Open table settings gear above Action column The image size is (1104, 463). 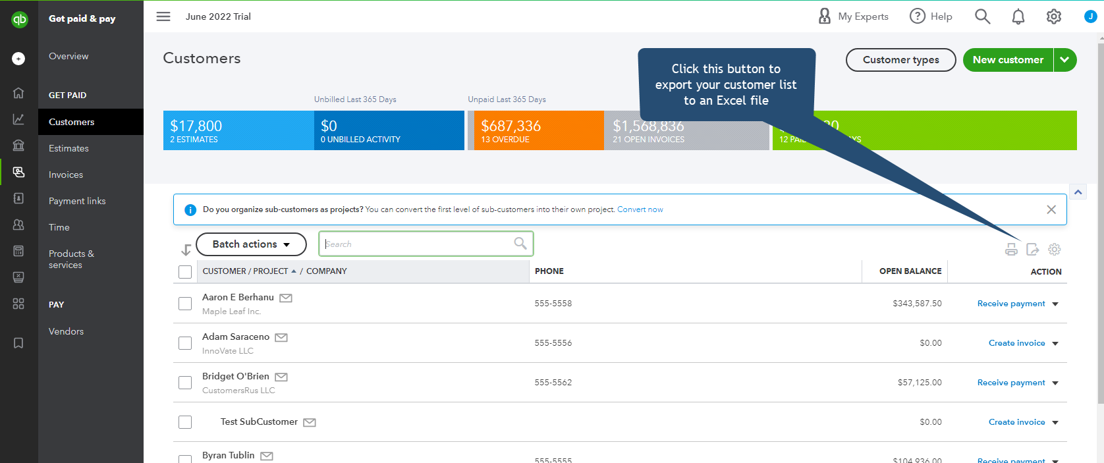[1054, 250]
